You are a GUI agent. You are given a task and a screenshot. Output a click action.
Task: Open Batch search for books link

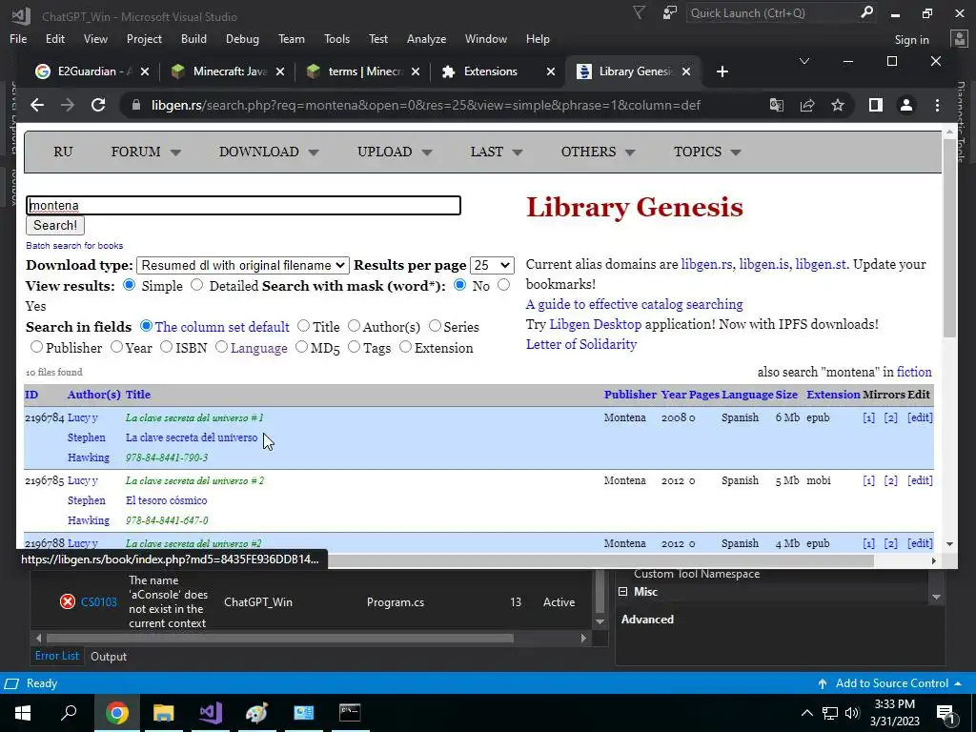coord(74,245)
